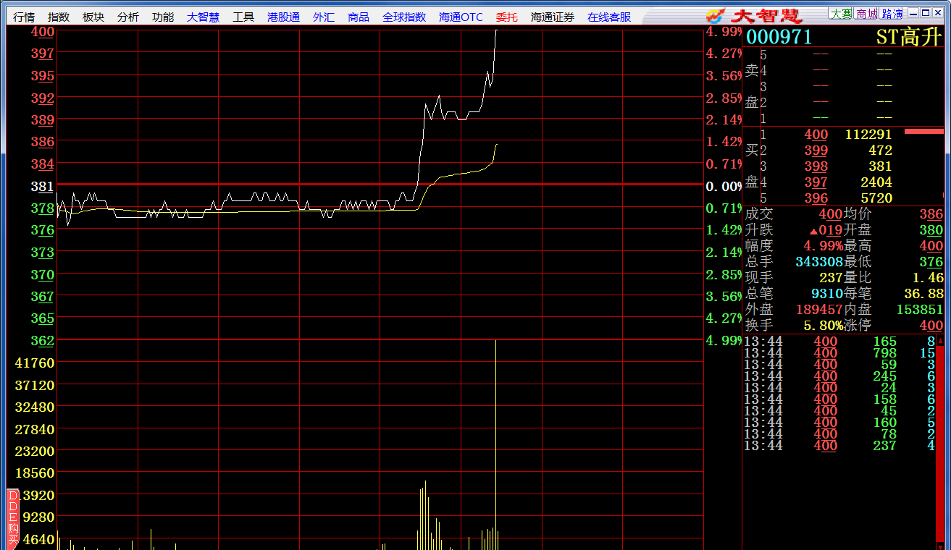Click the 路演 button
The image size is (951, 550).
[892, 14]
